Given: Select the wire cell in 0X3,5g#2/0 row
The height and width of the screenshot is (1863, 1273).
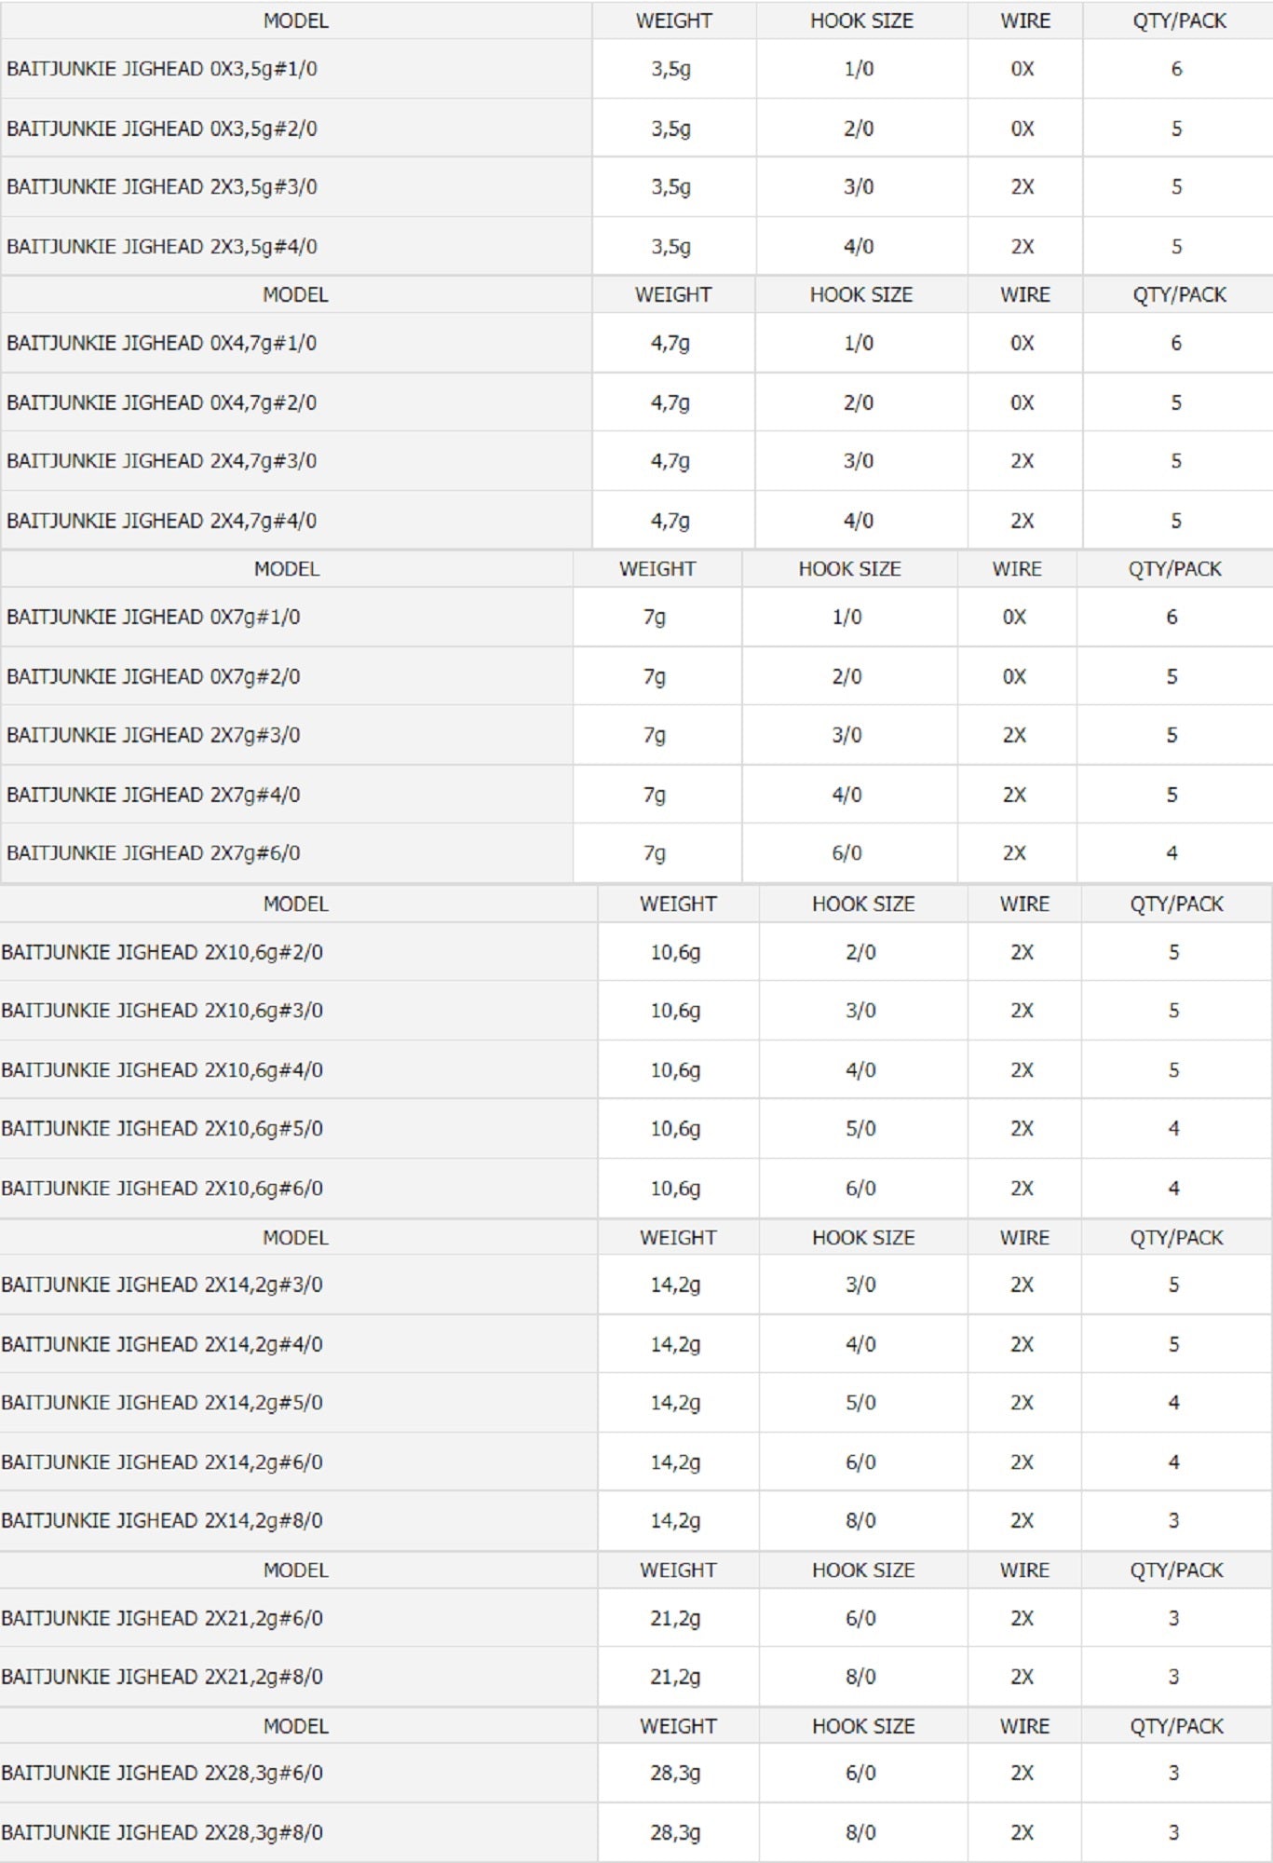Looking at the screenshot, I should (x=1022, y=129).
